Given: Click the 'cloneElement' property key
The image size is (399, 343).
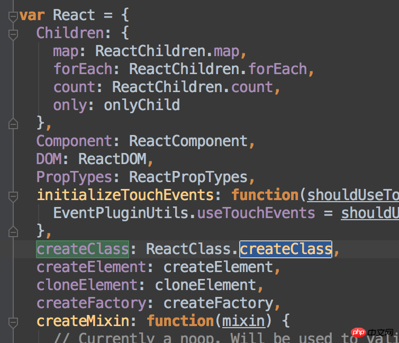Looking at the screenshot, I should point(87,285).
